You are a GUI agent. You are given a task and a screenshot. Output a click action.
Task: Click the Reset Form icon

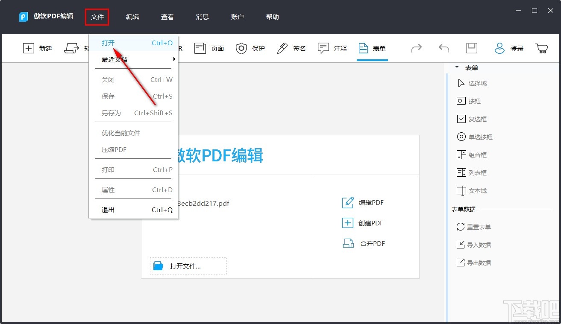point(460,227)
